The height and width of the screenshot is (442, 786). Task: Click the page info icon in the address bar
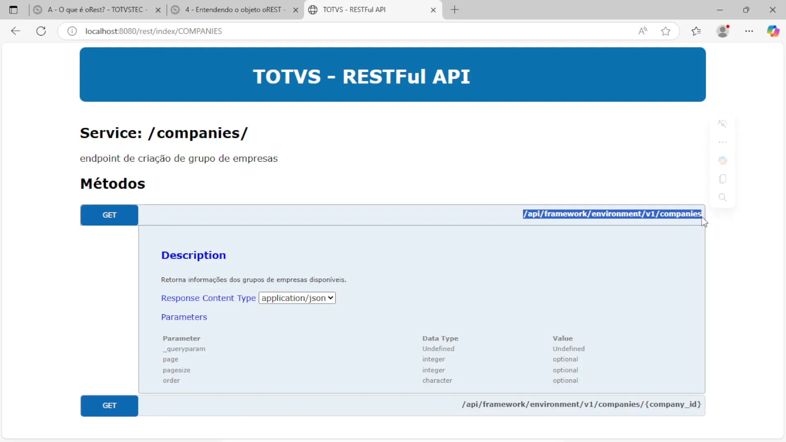[x=72, y=31]
